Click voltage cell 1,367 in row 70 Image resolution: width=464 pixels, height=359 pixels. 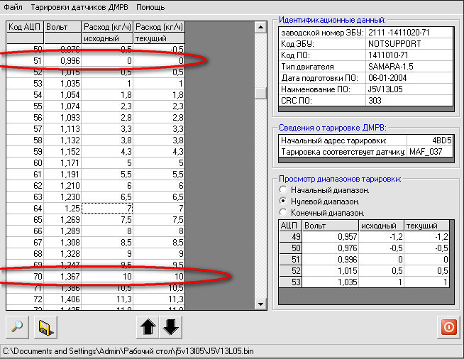(62, 277)
